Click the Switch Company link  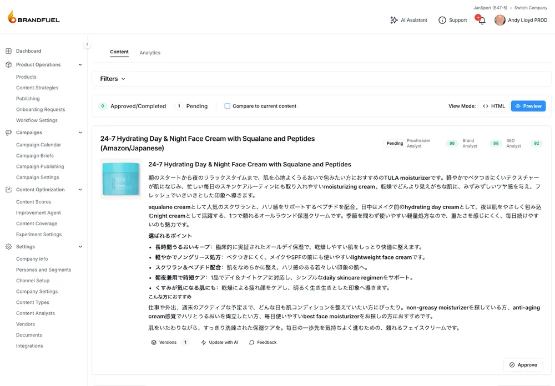531,8
